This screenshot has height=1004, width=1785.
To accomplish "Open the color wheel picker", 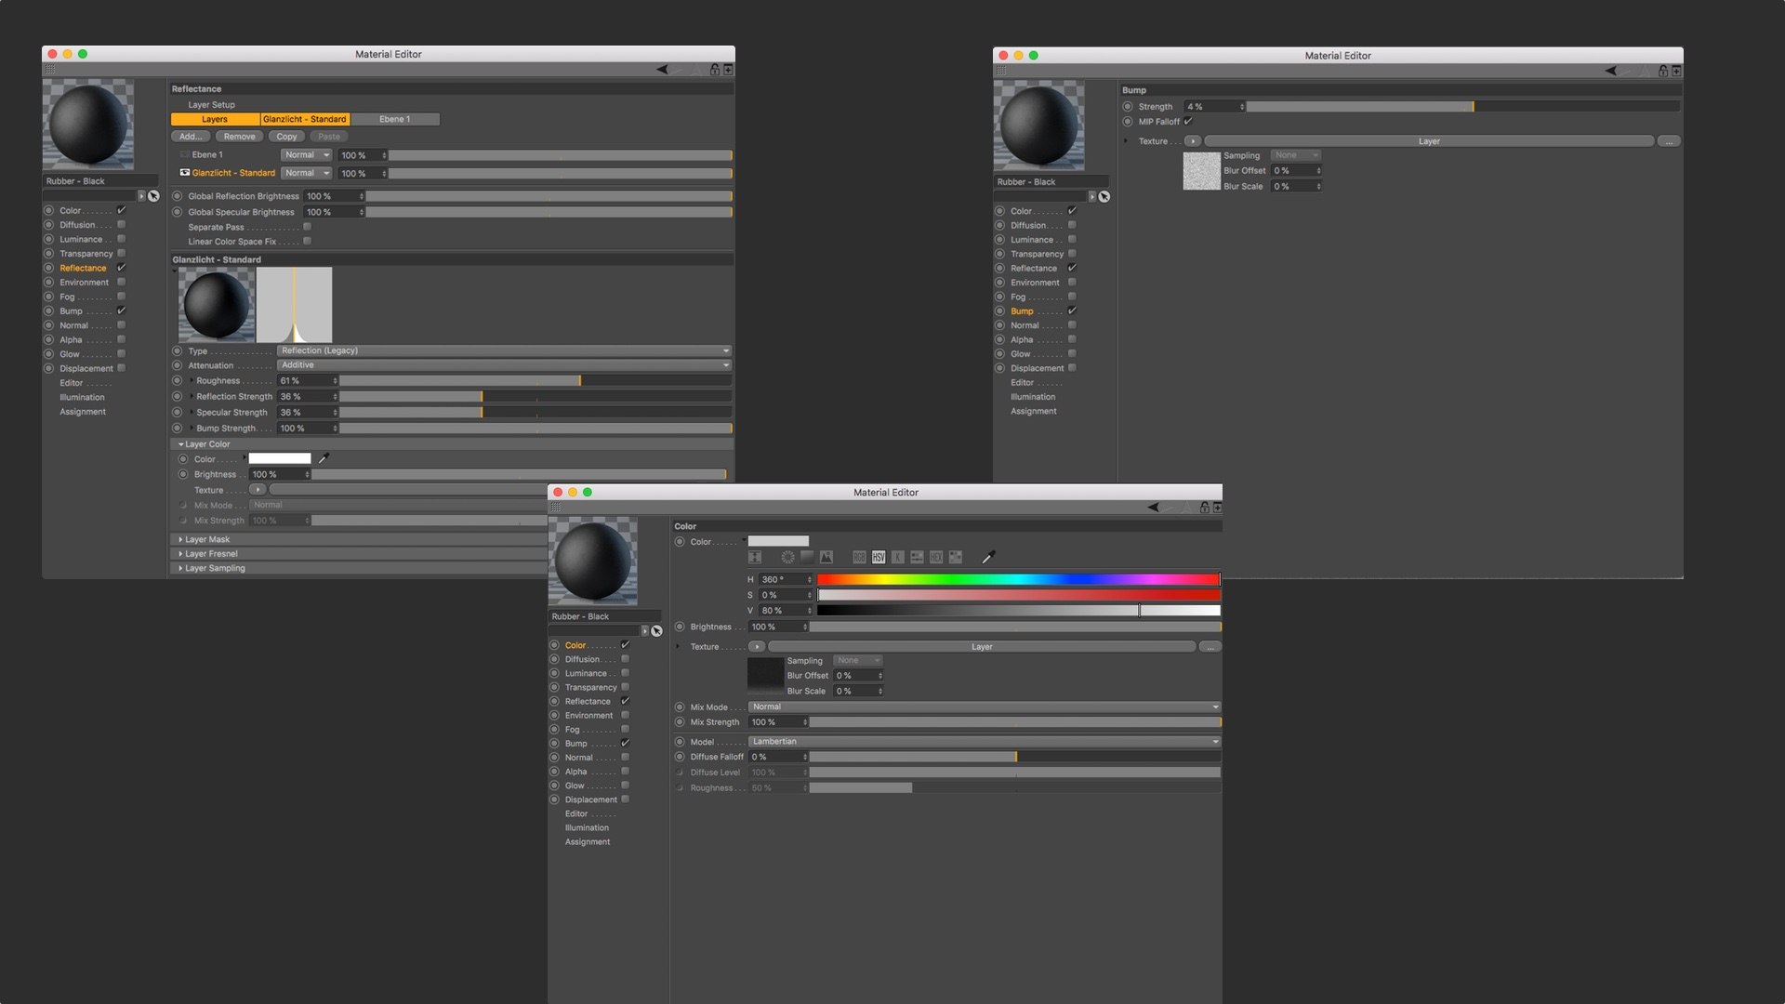I will point(787,557).
